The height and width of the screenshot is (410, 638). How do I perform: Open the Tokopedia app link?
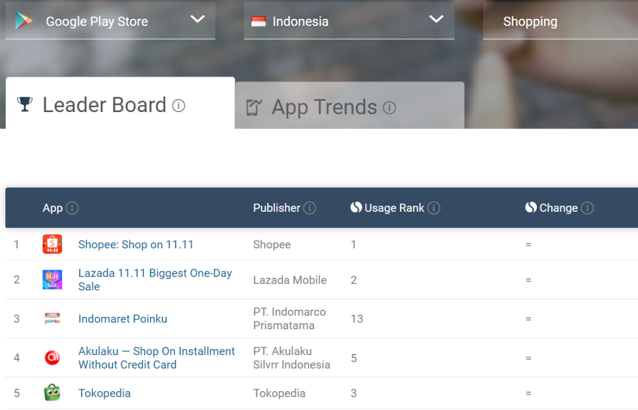click(105, 393)
